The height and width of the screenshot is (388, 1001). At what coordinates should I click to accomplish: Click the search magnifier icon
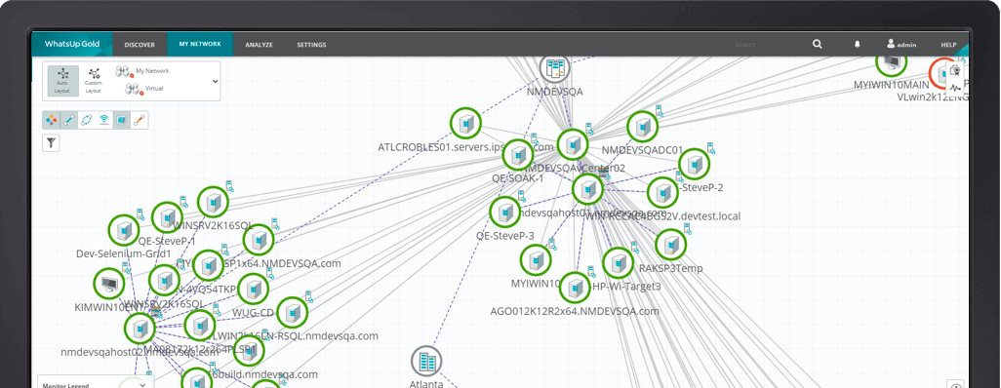coord(818,44)
